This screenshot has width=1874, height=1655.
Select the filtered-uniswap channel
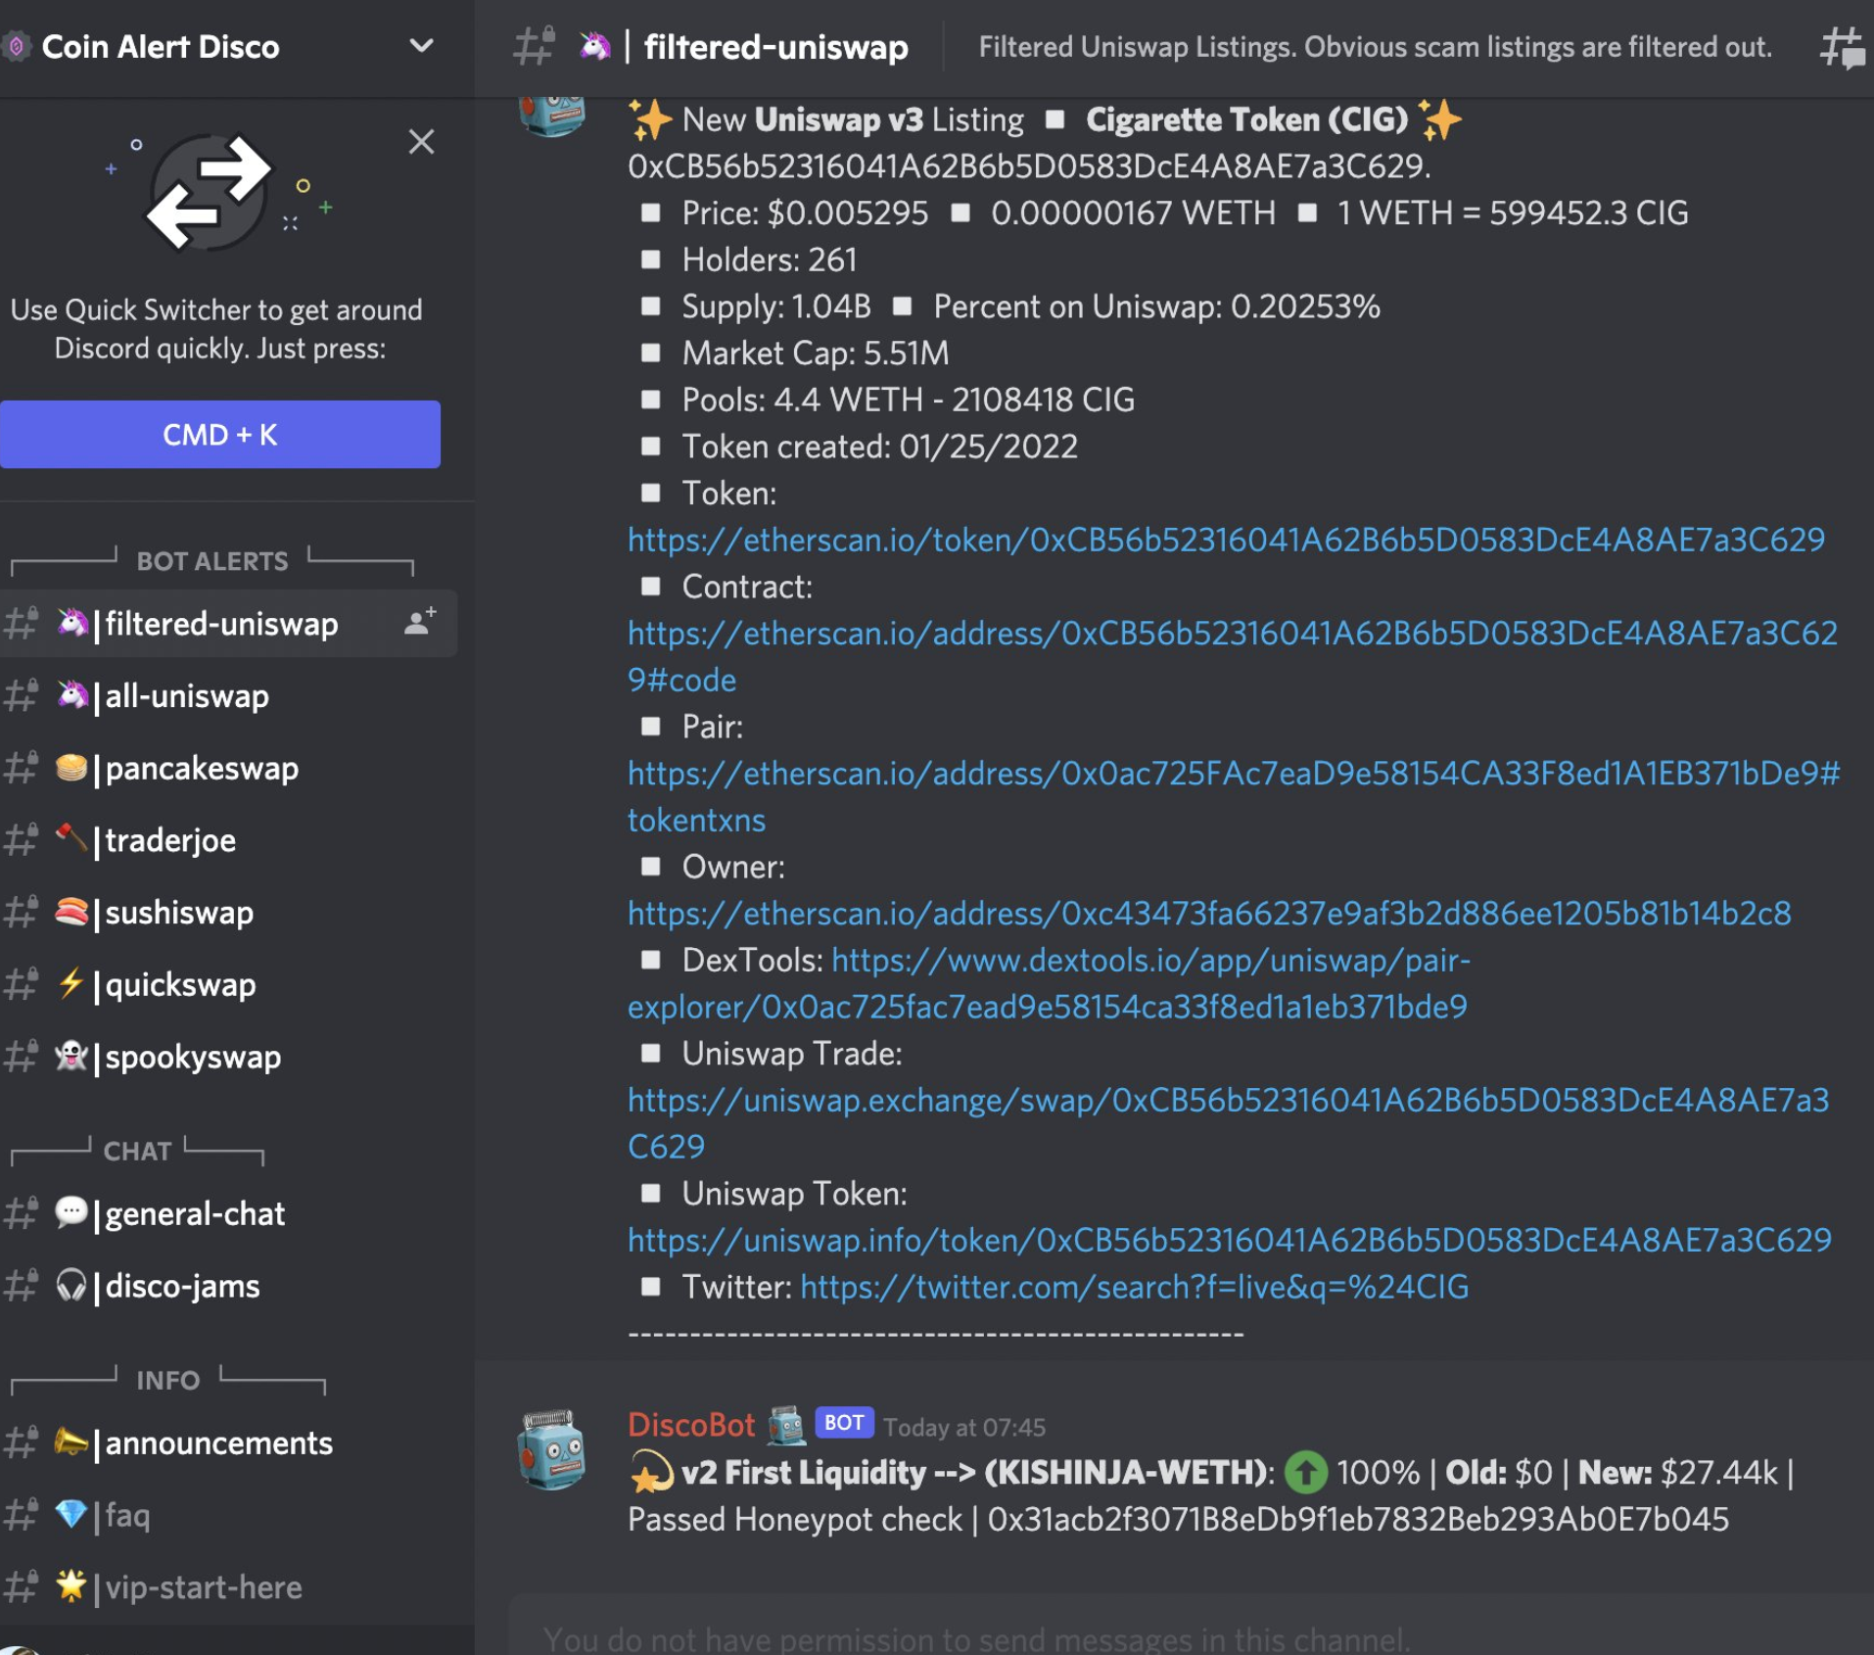click(x=228, y=624)
